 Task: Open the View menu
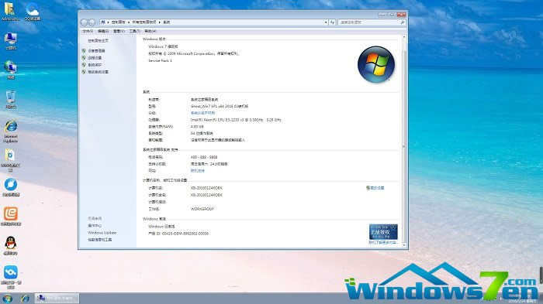[119, 31]
